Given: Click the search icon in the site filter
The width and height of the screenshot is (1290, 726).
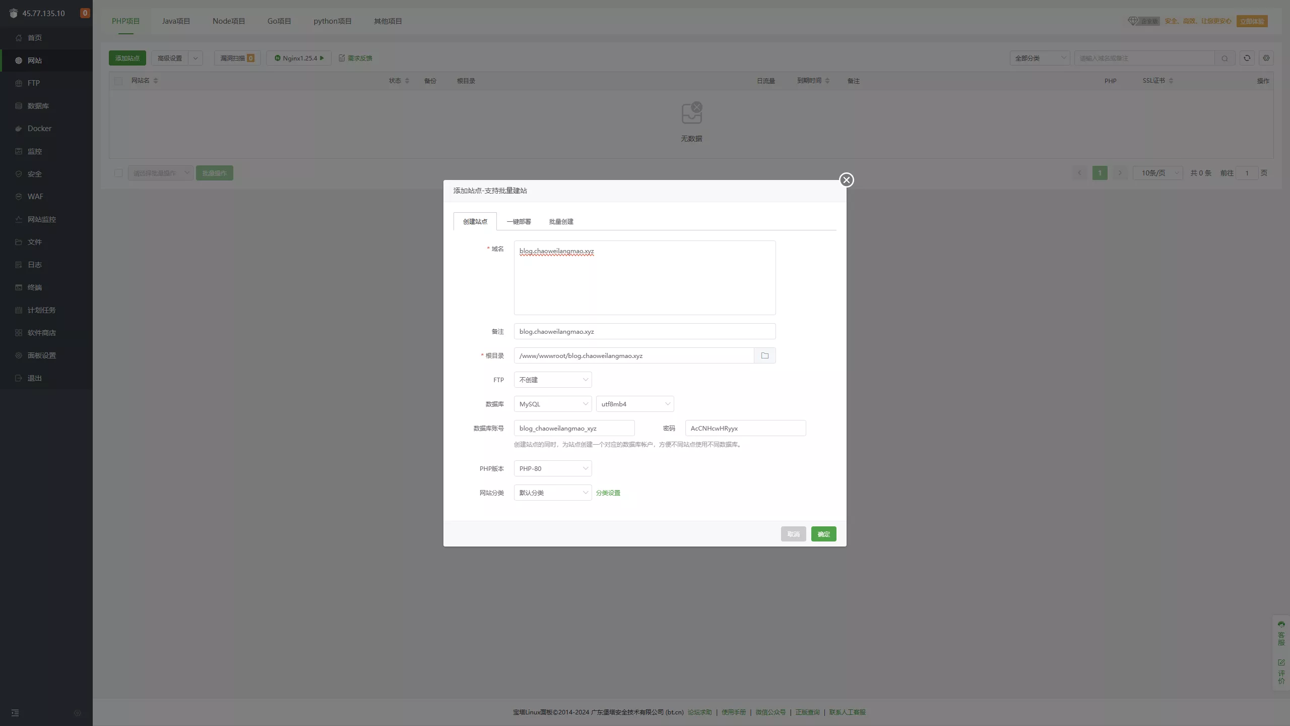Looking at the screenshot, I should [x=1224, y=58].
